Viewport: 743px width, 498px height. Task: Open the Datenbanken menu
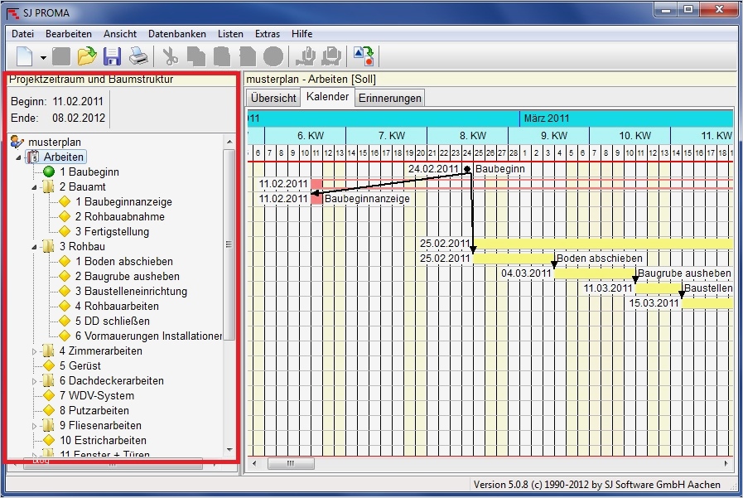pos(176,34)
